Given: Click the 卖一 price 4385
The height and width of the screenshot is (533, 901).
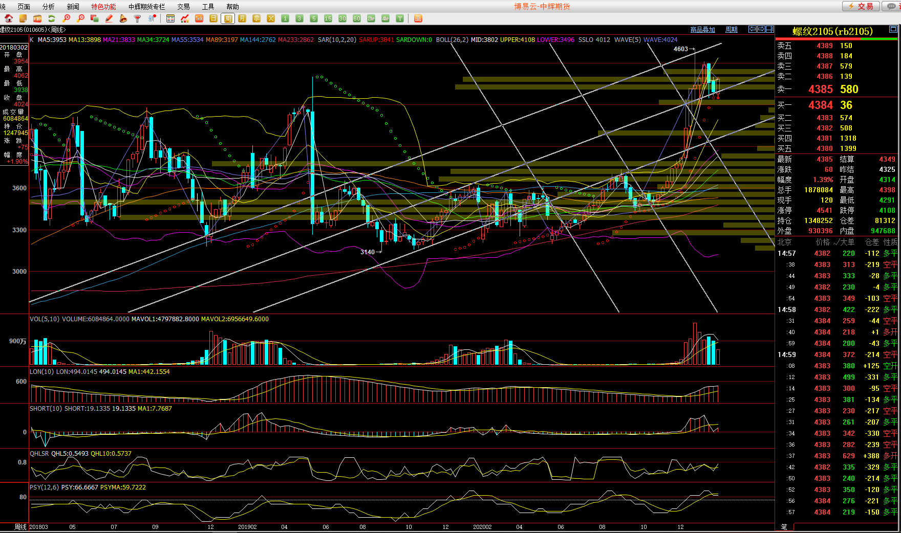Looking at the screenshot, I should pos(821,89).
